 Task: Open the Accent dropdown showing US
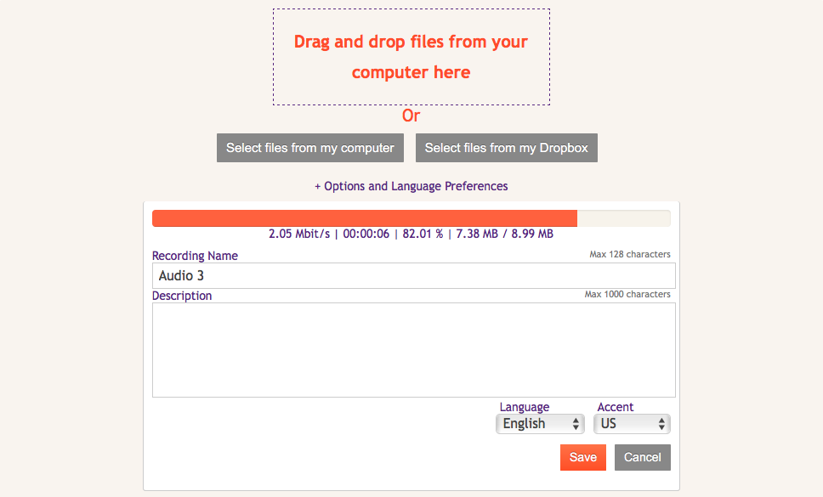click(633, 423)
